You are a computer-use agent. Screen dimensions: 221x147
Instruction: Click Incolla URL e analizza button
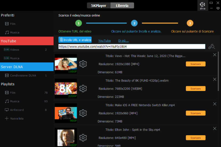click(x=75, y=40)
